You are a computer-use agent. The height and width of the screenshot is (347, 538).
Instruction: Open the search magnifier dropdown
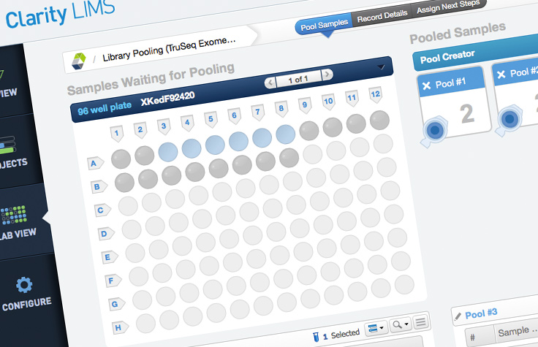[401, 324]
